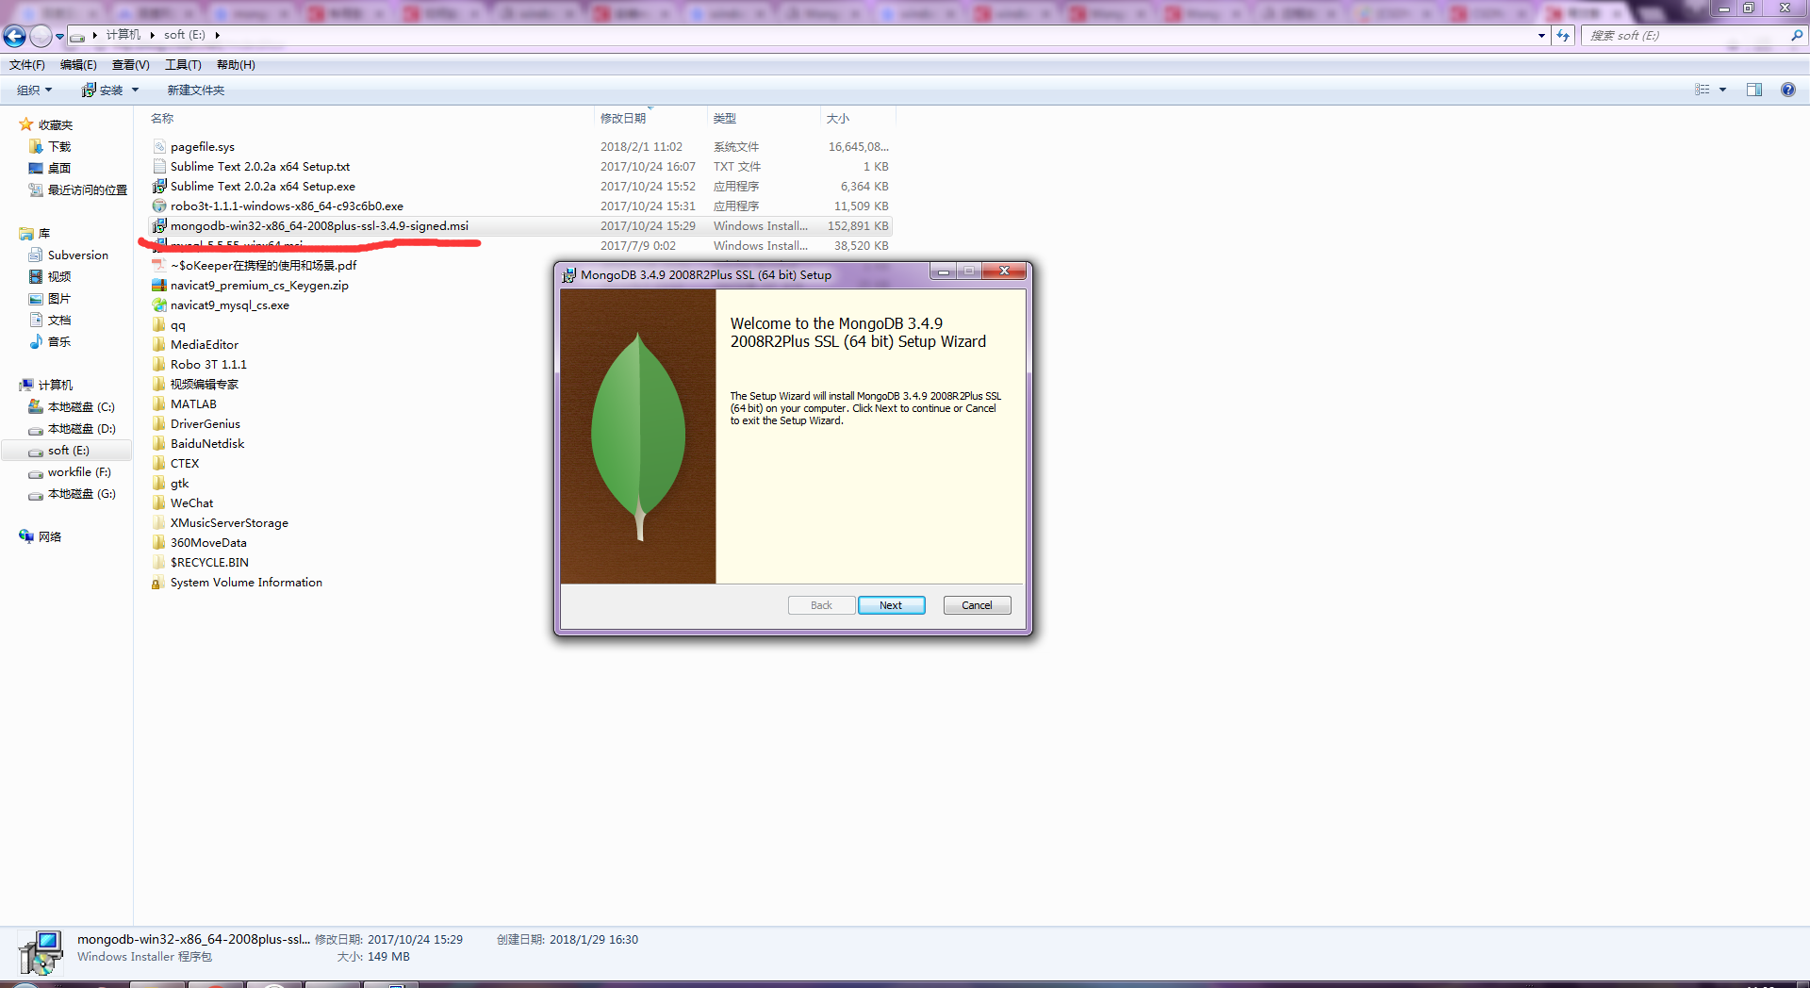
Task: Select Sublime Text 2.0.2a x64 Setup.txt icon
Action: coord(159,167)
